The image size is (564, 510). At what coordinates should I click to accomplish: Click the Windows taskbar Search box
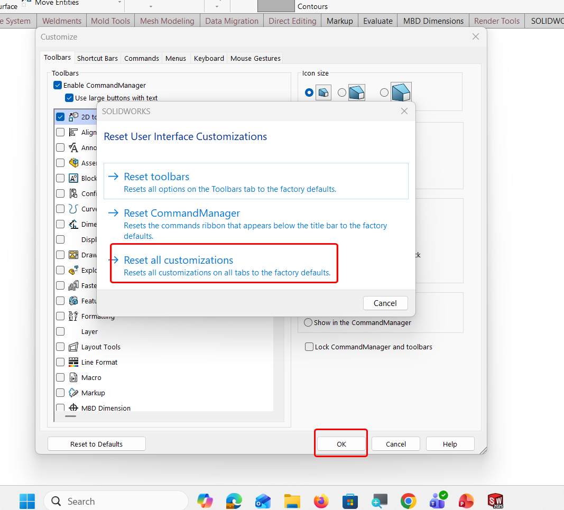click(116, 501)
